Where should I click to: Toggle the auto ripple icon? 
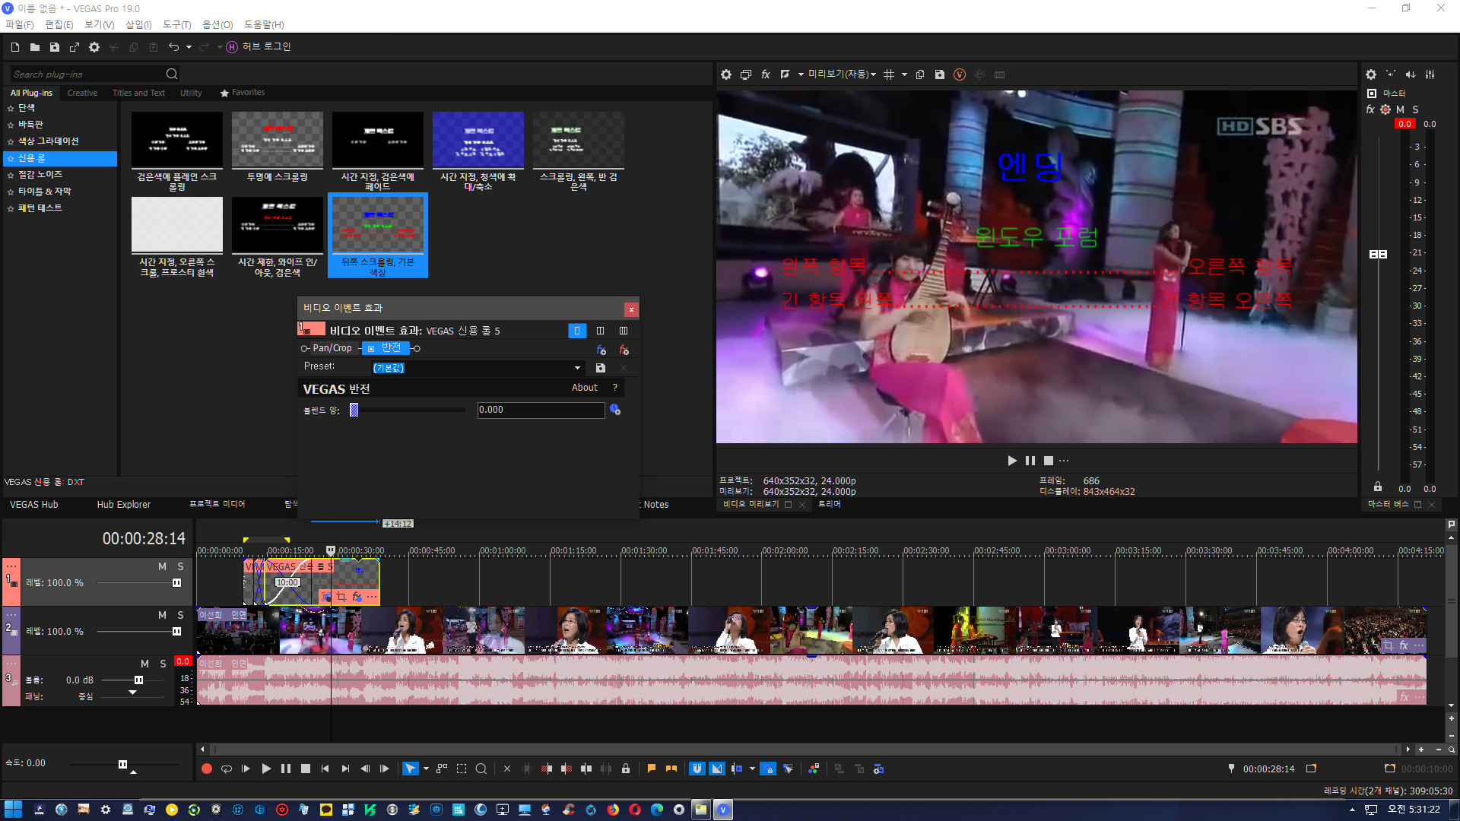pyautogui.click(x=737, y=769)
